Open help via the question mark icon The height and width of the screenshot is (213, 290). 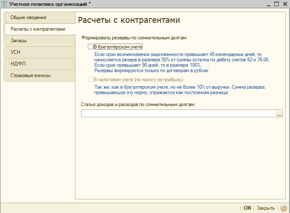(x=284, y=208)
